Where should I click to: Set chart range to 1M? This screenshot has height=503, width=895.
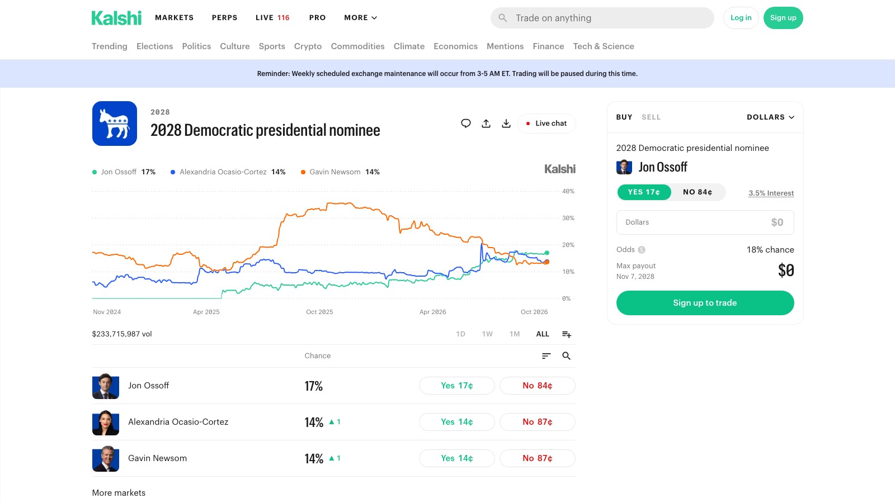tap(515, 334)
